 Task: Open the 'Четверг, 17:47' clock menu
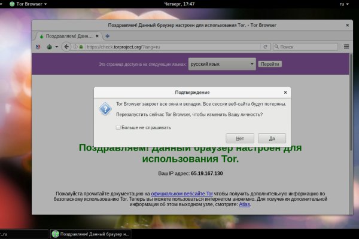click(180, 4)
